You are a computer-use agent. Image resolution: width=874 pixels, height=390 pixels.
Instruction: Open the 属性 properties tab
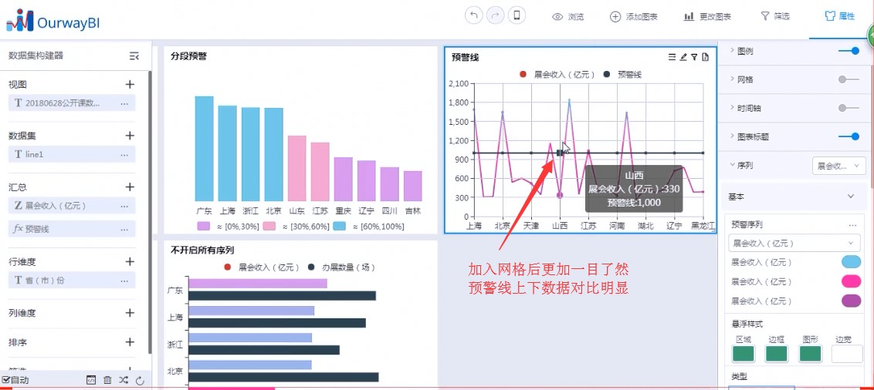coord(840,17)
